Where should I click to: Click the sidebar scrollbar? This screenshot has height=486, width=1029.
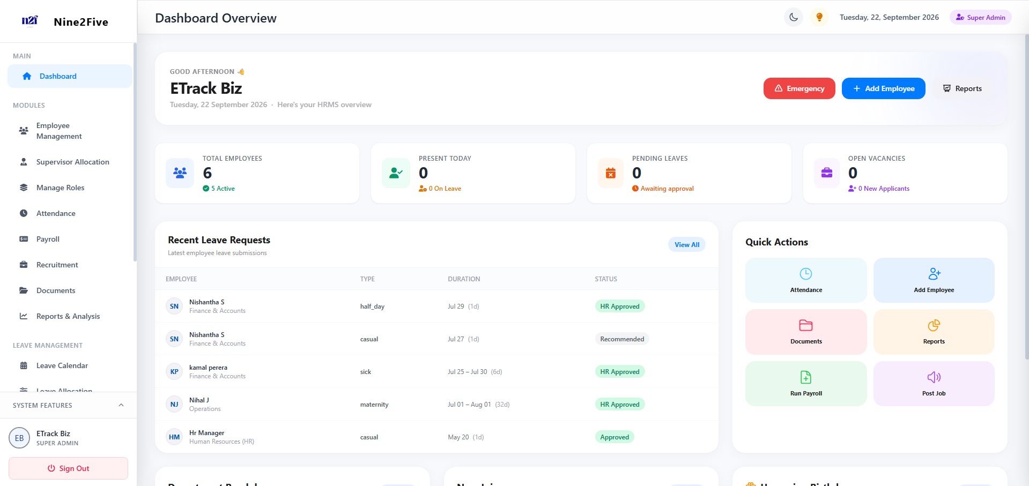(x=135, y=153)
